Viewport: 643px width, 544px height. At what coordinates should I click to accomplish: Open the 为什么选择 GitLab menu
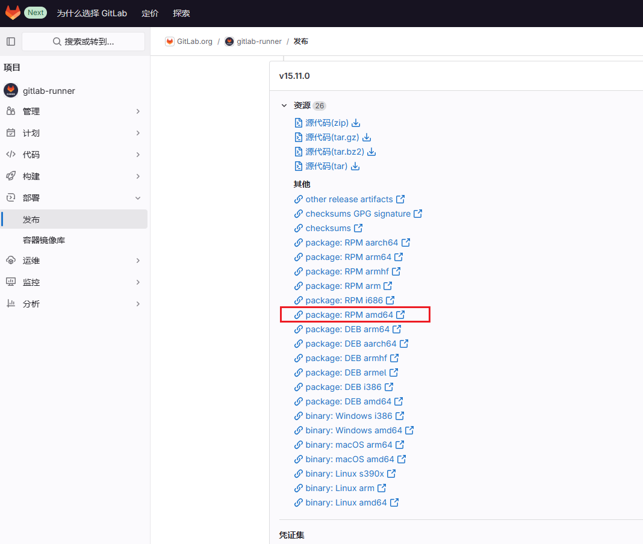click(92, 13)
